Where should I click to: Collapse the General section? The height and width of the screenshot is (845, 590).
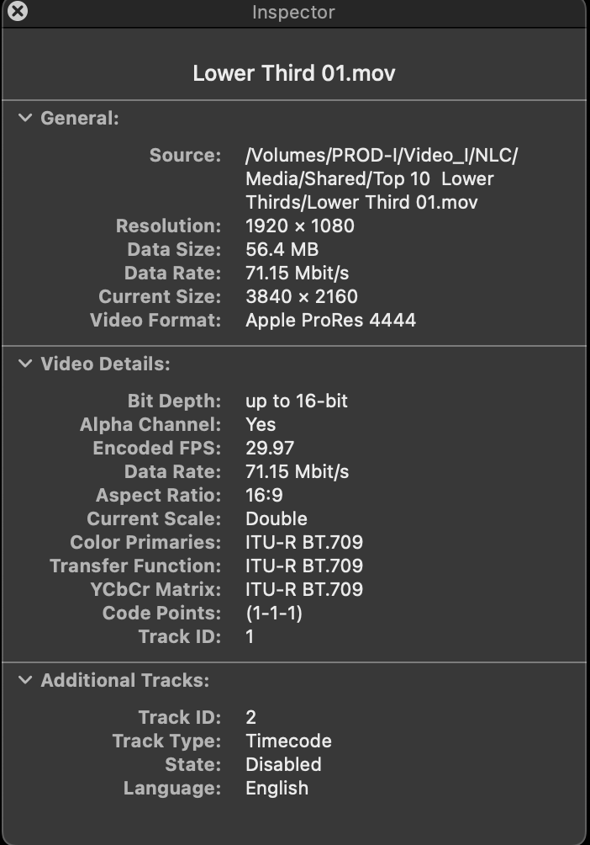[25, 118]
